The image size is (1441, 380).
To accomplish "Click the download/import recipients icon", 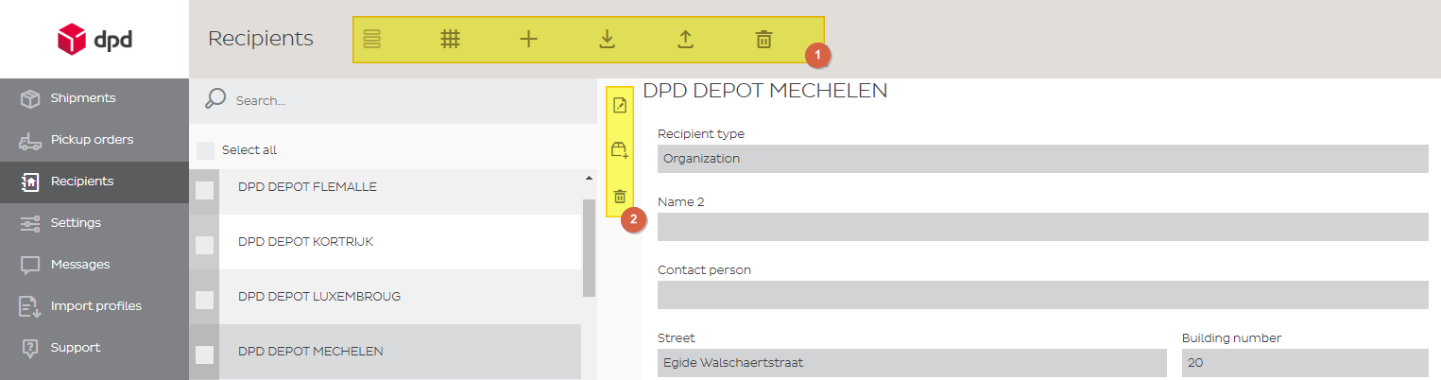I will [x=608, y=39].
